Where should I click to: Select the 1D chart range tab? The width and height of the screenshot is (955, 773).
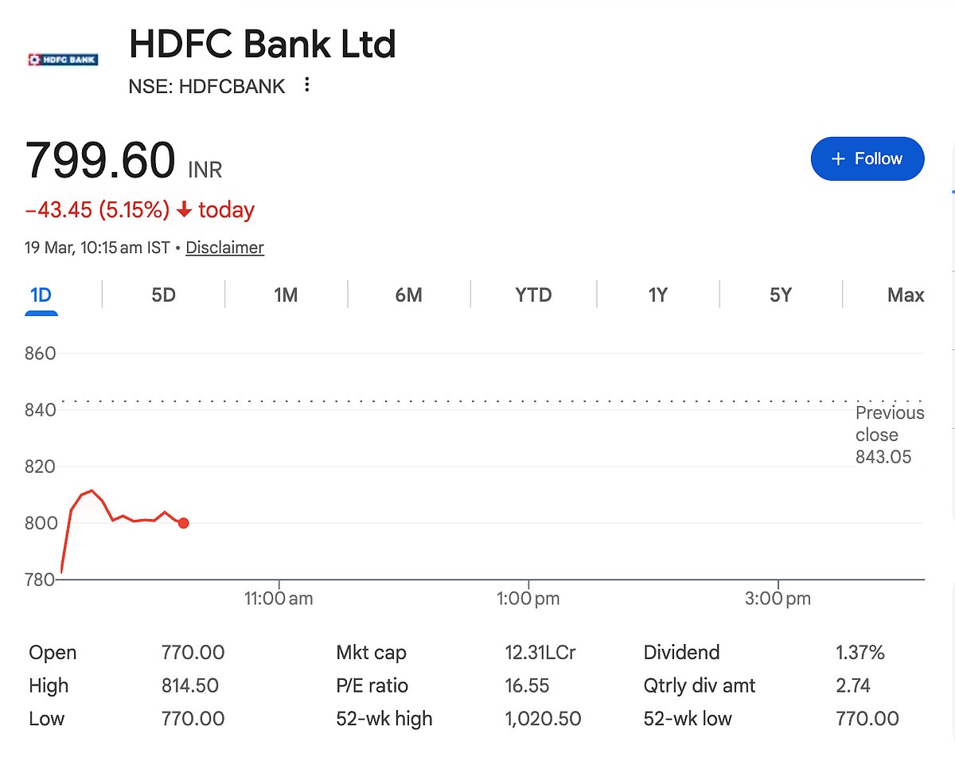[x=41, y=295]
